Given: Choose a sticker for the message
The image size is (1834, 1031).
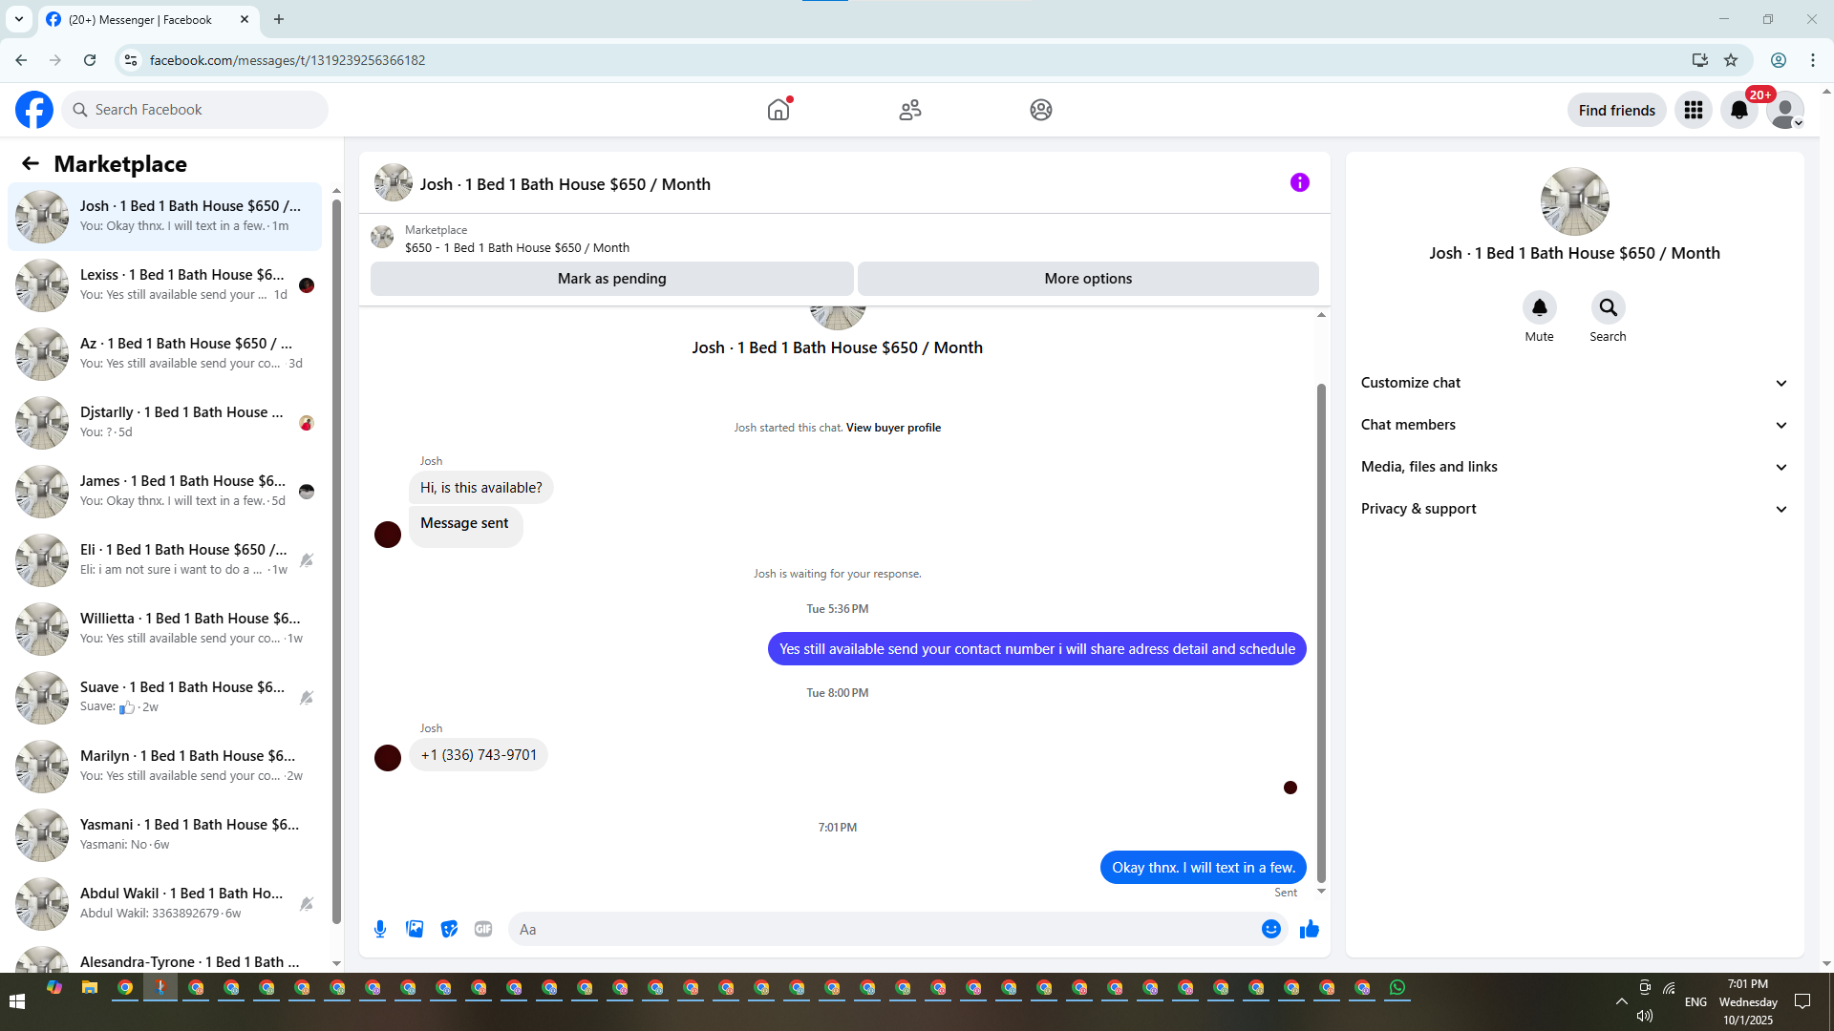Looking at the screenshot, I should [449, 929].
